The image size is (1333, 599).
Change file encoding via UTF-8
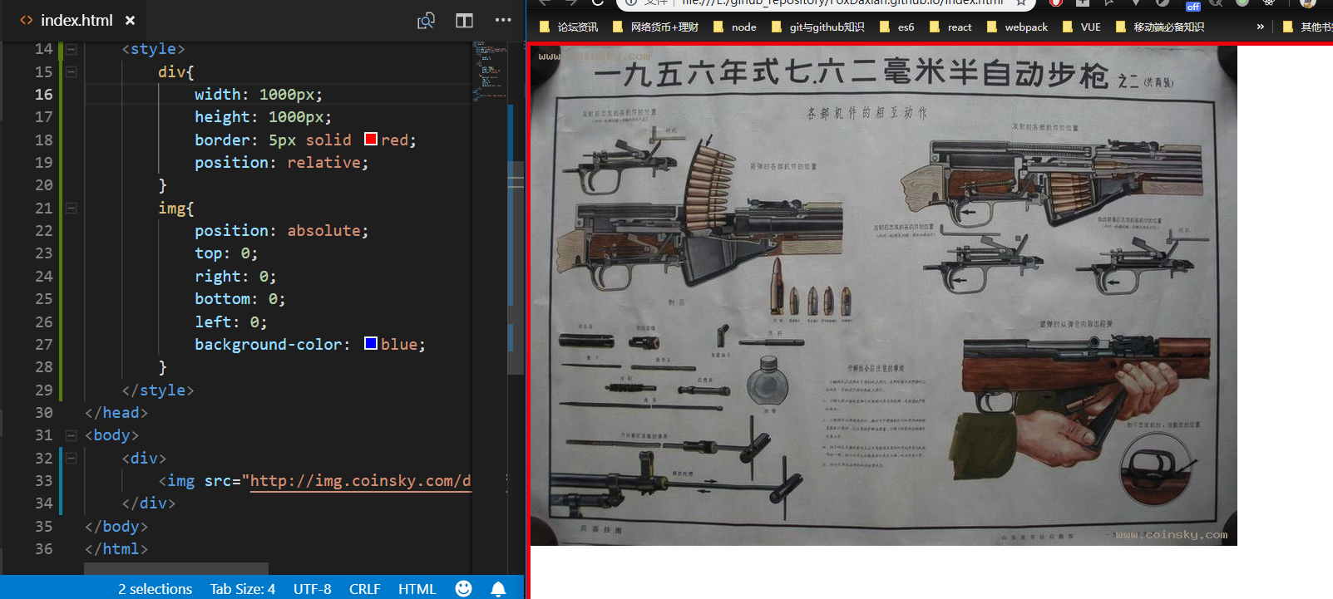pyautogui.click(x=312, y=588)
